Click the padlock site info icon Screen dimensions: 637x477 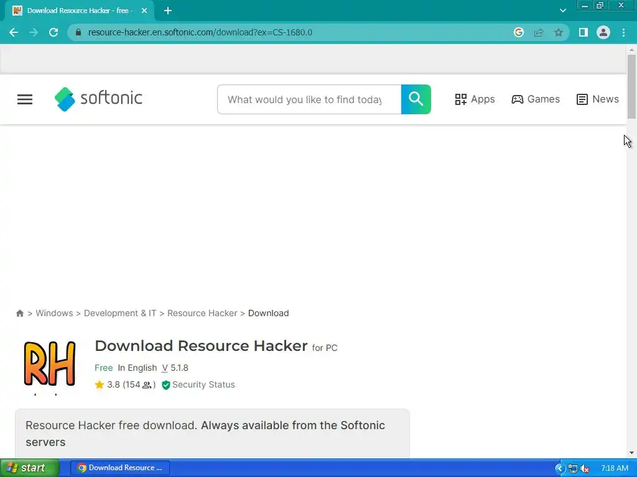tap(78, 32)
